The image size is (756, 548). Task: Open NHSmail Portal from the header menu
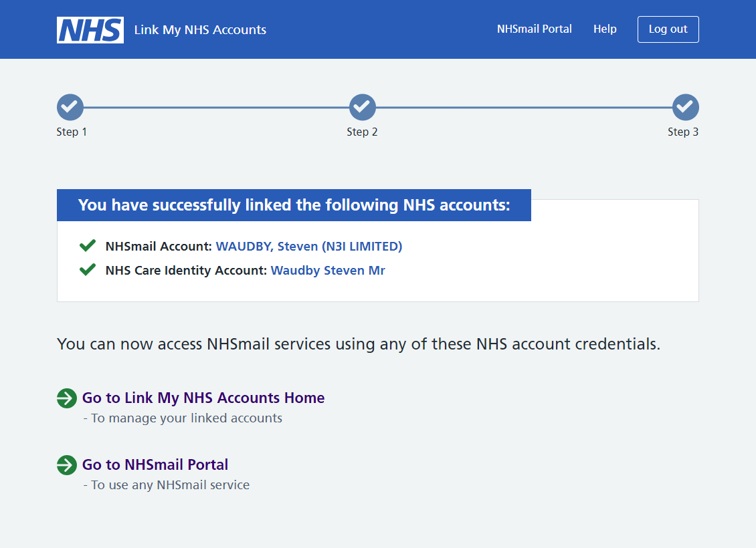534,29
